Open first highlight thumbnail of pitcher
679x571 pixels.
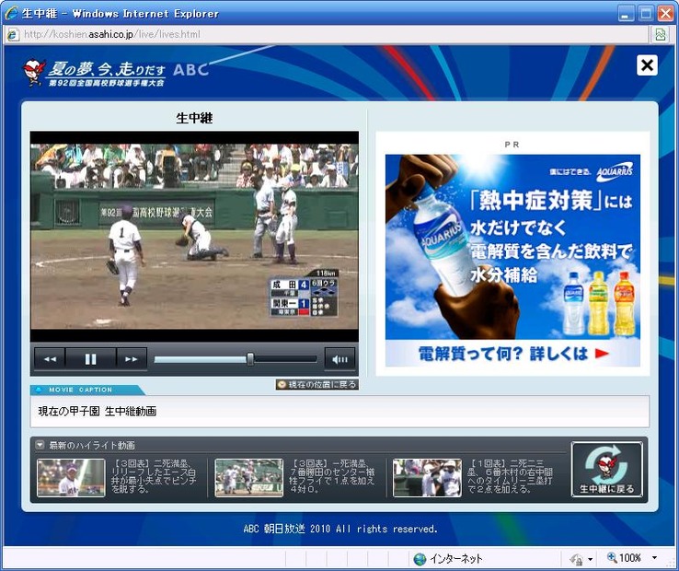71,478
